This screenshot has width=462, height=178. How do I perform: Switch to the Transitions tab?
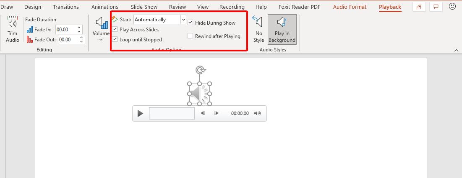point(66,7)
